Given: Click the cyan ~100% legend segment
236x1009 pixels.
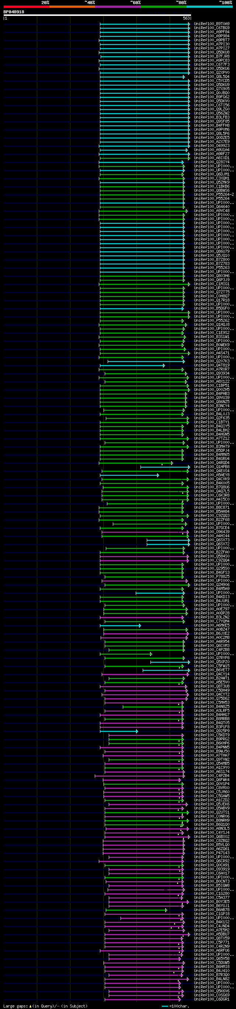Looking at the screenshot, I should (209, 7).
